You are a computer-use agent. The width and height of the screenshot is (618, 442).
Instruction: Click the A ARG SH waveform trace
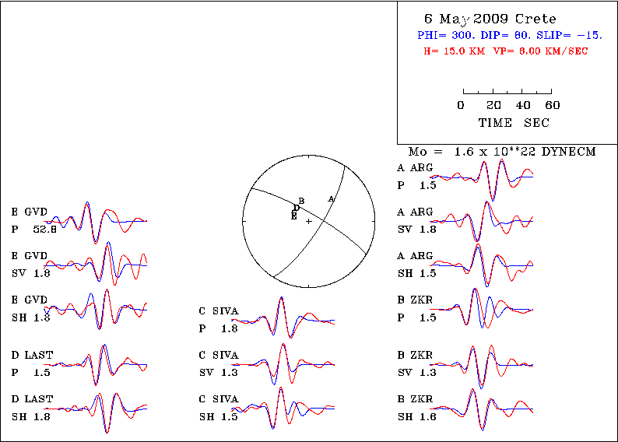482,265
